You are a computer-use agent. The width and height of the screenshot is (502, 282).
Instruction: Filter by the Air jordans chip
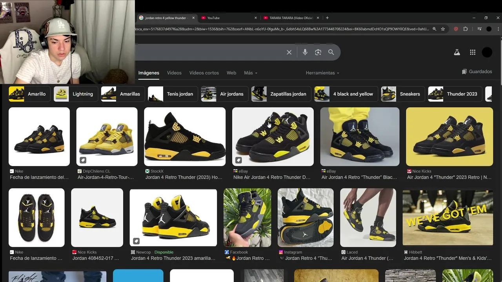click(x=225, y=94)
